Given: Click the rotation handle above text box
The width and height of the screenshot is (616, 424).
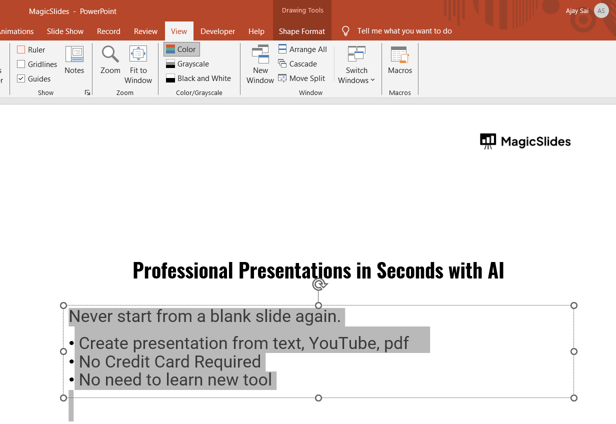Looking at the screenshot, I should tap(319, 284).
